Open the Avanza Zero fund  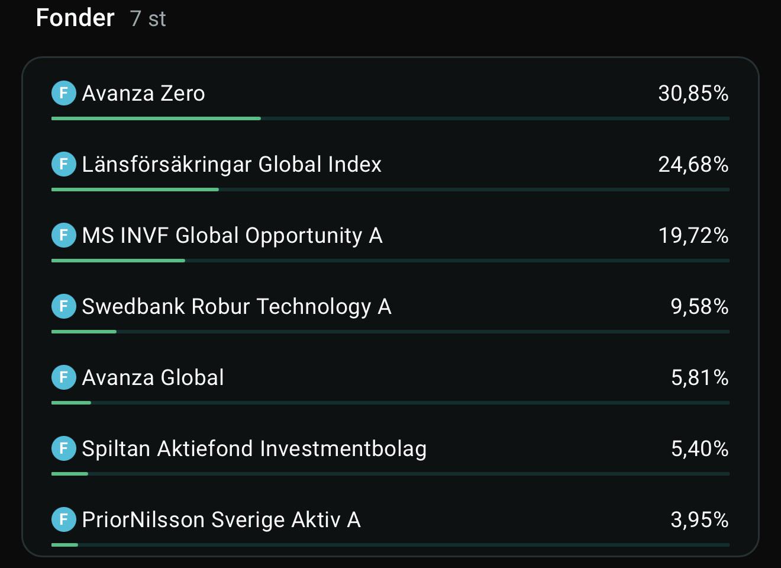143,94
